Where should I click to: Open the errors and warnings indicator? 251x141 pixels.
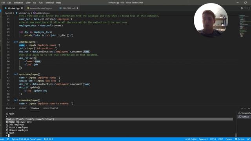click(x=48, y=139)
